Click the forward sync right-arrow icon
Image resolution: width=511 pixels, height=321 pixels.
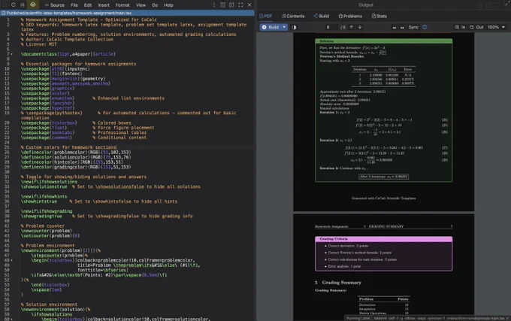pos(402,27)
